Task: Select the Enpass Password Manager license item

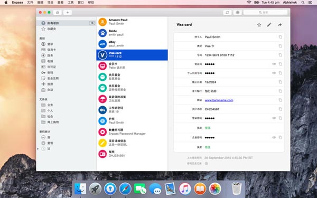Action: [x=132, y=131]
